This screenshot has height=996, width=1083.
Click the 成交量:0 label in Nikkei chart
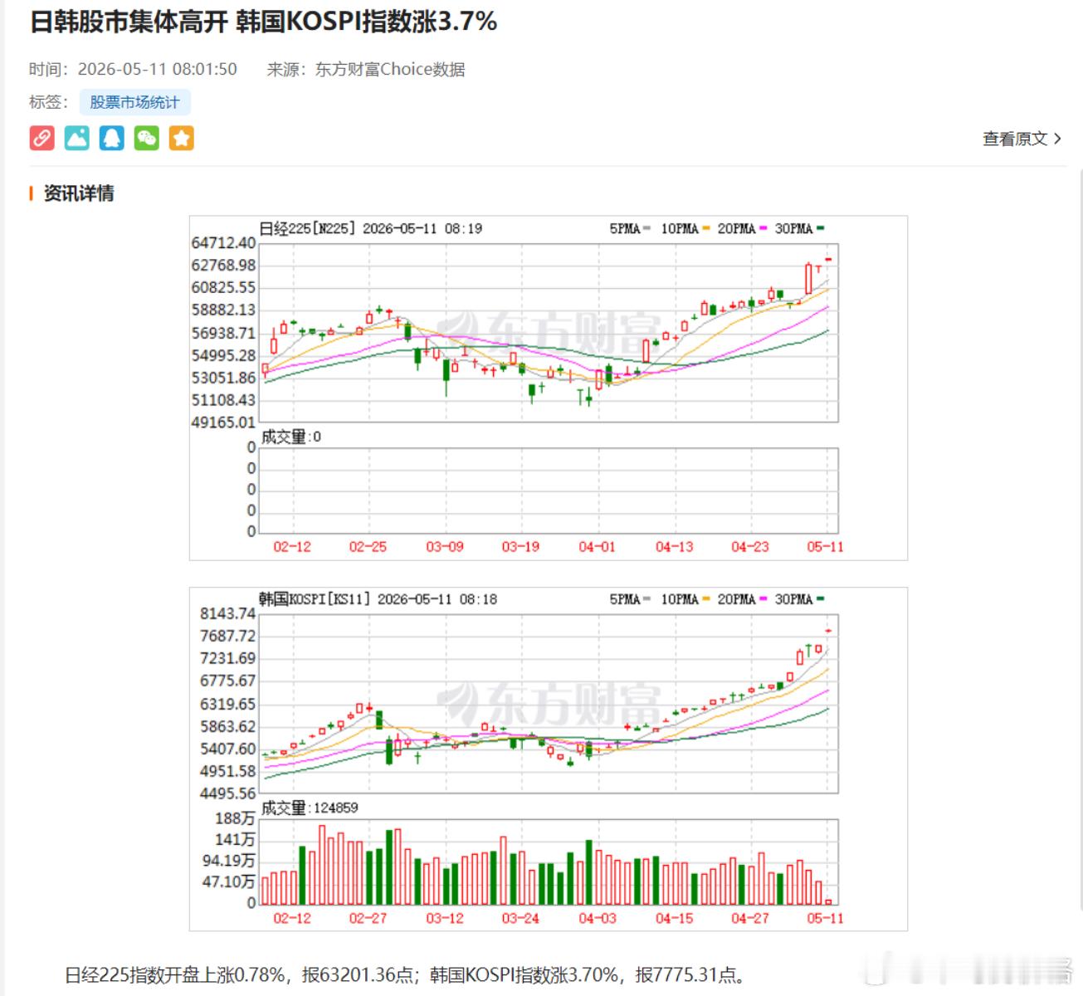291,437
